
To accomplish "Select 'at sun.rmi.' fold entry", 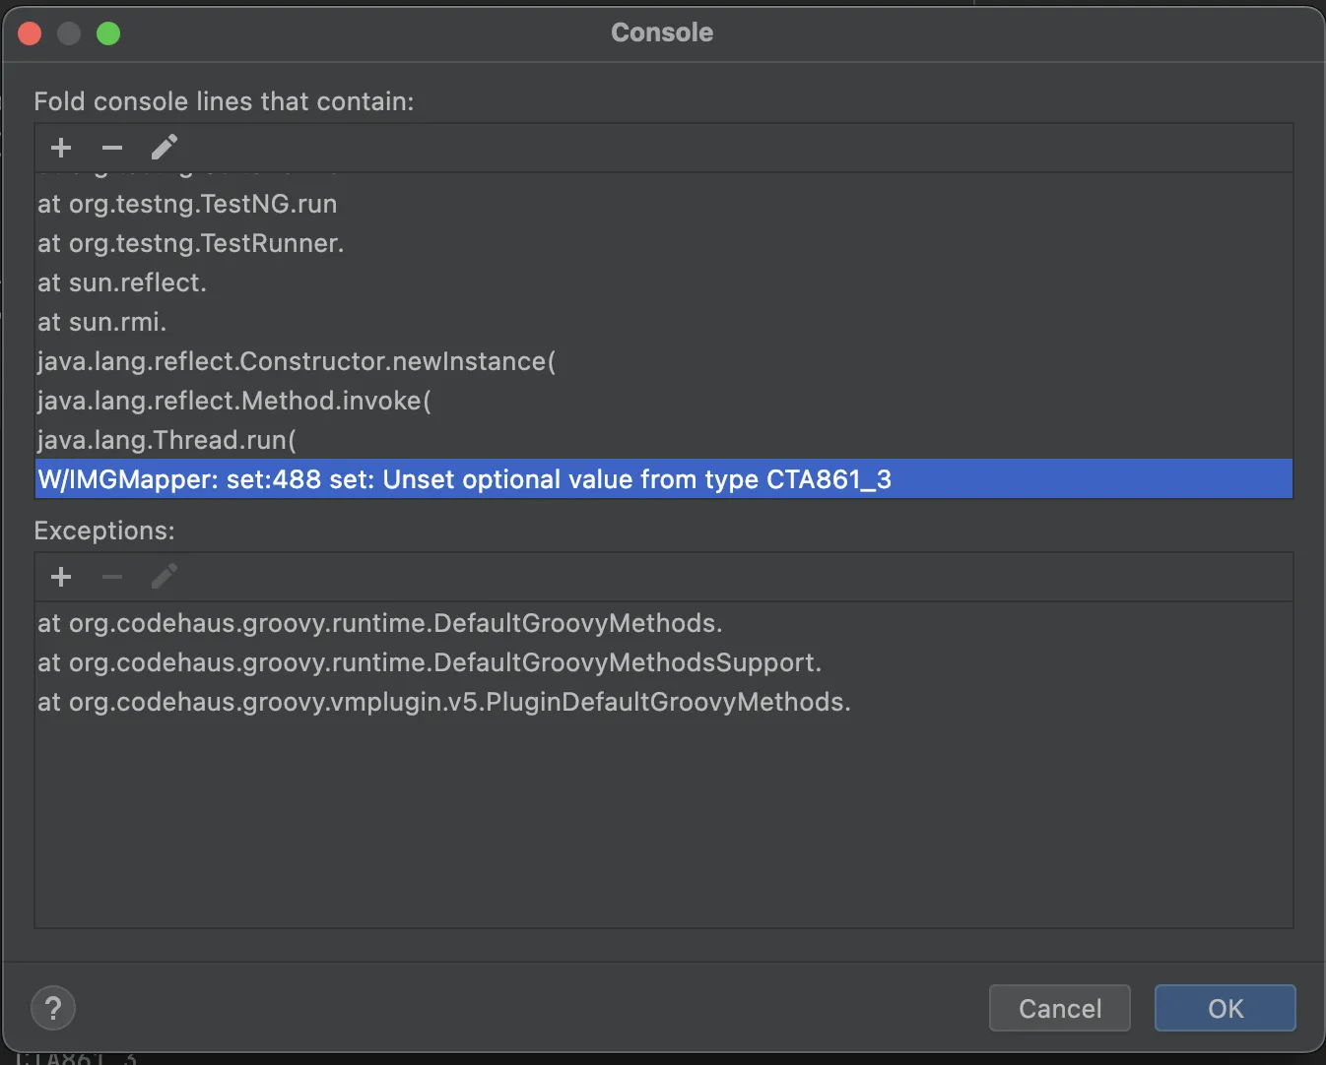I will [x=102, y=322].
